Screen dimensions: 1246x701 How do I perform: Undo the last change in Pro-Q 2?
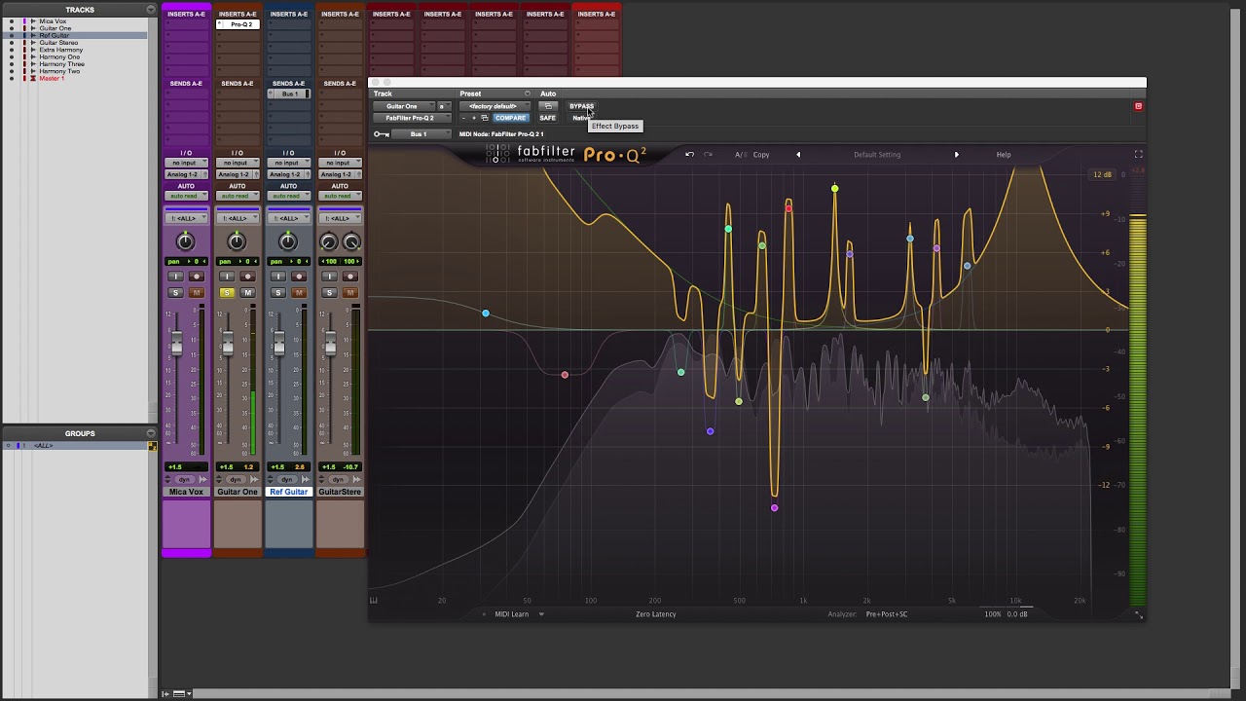click(x=689, y=154)
